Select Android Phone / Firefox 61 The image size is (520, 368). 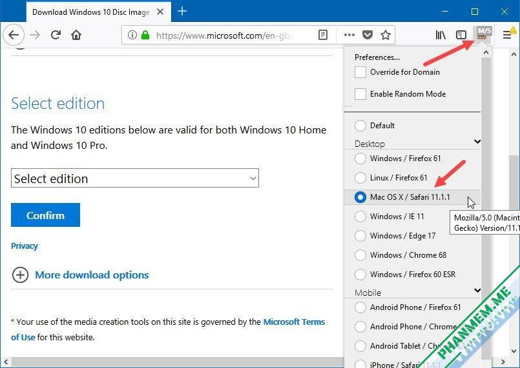(x=360, y=307)
